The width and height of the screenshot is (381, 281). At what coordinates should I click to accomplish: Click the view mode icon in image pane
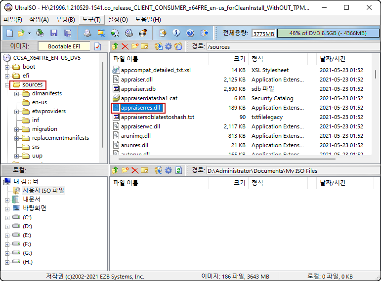pyautogui.click(x=178, y=46)
